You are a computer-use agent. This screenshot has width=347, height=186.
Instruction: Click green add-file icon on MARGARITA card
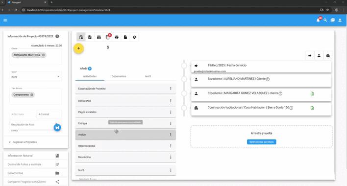click(x=312, y=93)
